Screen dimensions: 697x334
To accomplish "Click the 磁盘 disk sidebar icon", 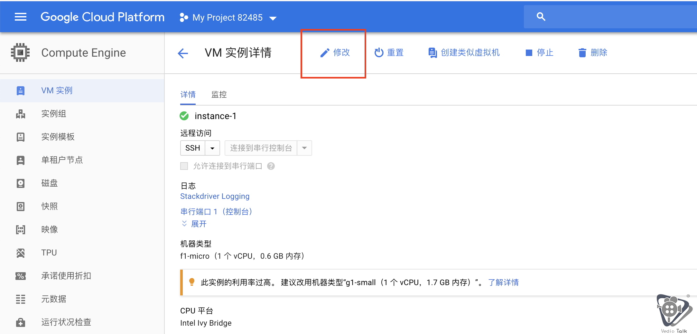I will pos(21,183).
